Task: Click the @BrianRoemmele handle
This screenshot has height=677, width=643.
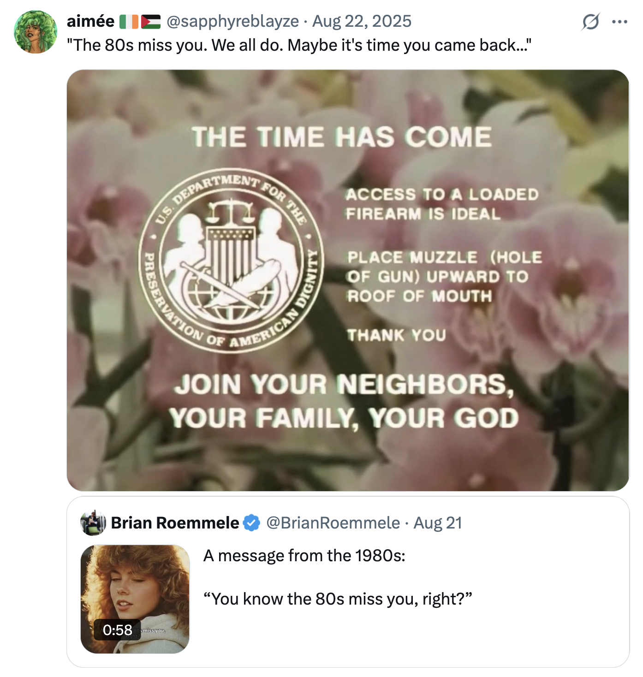Action: click(x=333, y=523)
